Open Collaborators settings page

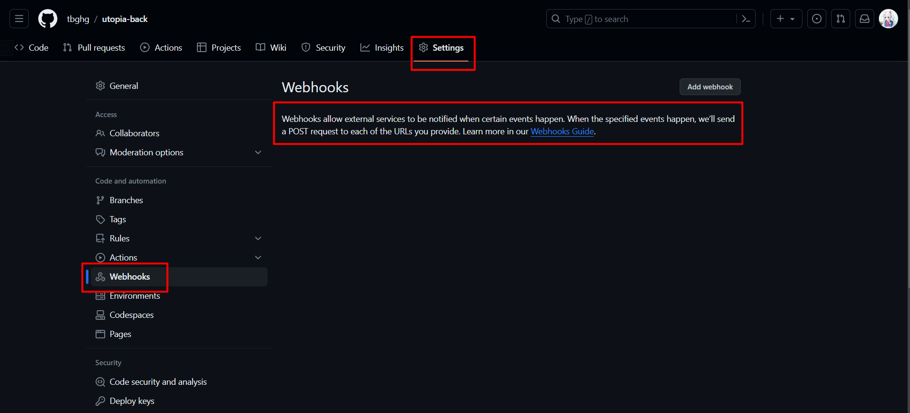[x=134, y=133]
